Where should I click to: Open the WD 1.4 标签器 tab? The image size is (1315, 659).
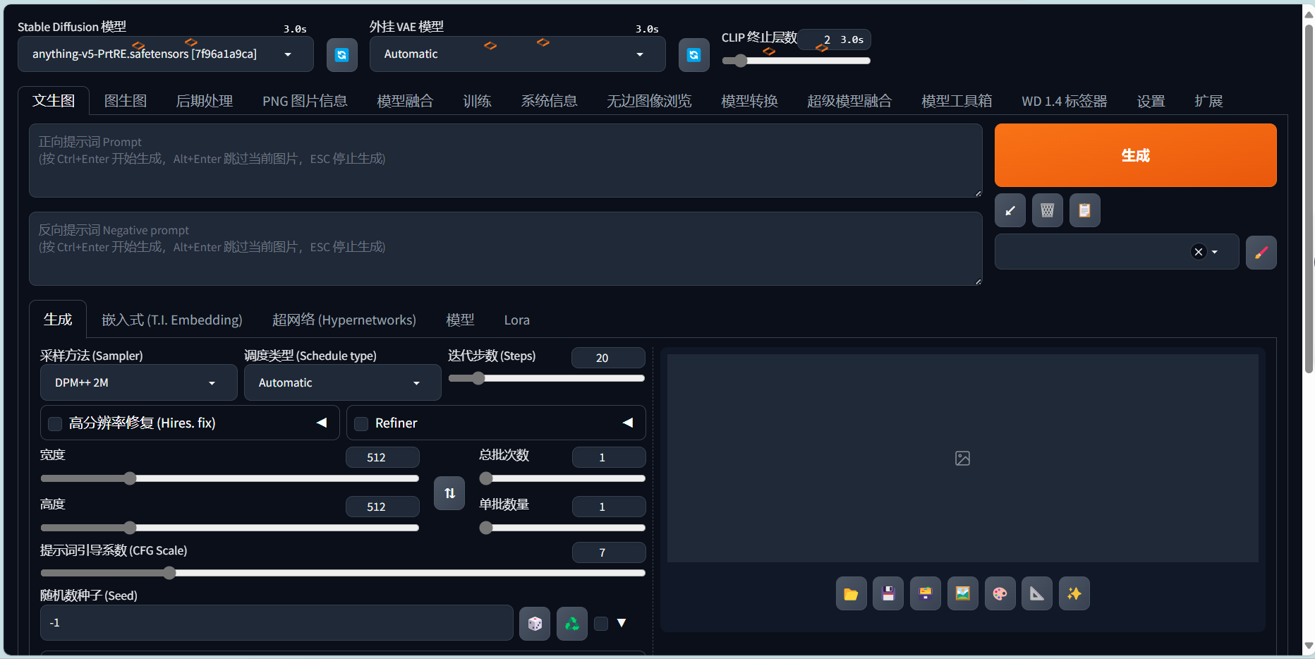[x=1065, y=101]
